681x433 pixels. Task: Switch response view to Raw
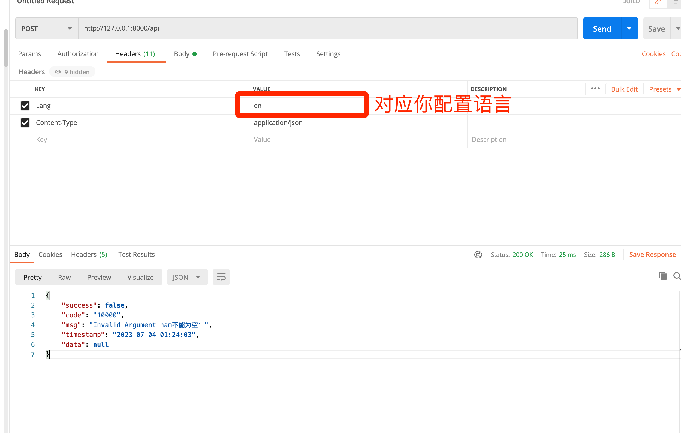(64, 277)
